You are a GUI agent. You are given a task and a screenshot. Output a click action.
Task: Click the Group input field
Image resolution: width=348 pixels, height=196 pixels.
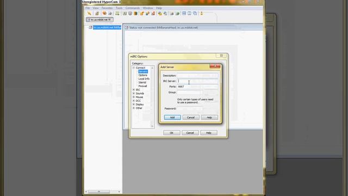pos(189,92)
